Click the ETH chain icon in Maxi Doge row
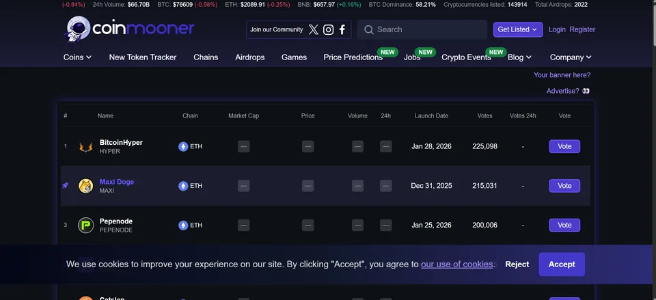 183,186
